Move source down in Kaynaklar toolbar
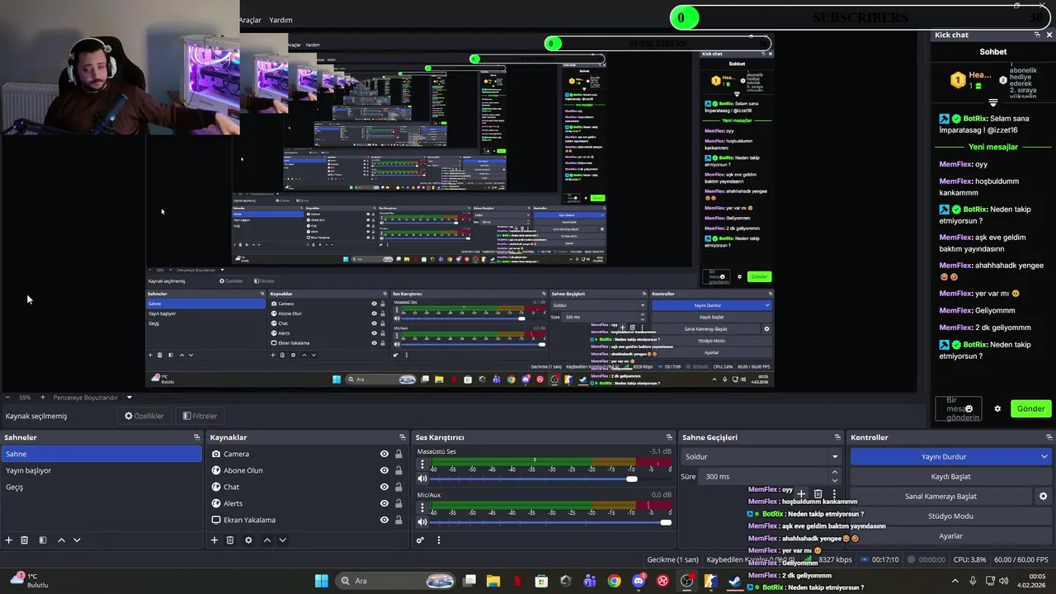 282,540
